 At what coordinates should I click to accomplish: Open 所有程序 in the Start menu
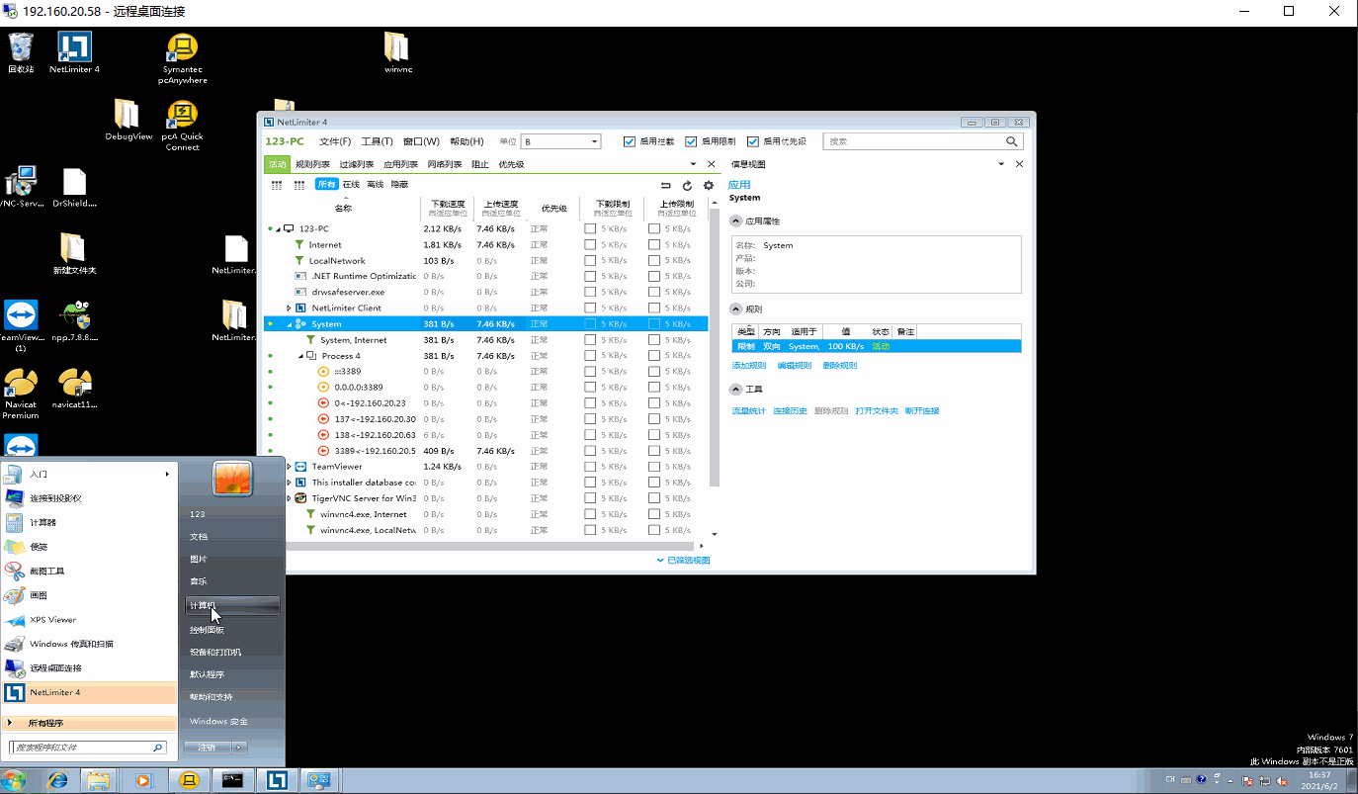[x=88, y=724]
